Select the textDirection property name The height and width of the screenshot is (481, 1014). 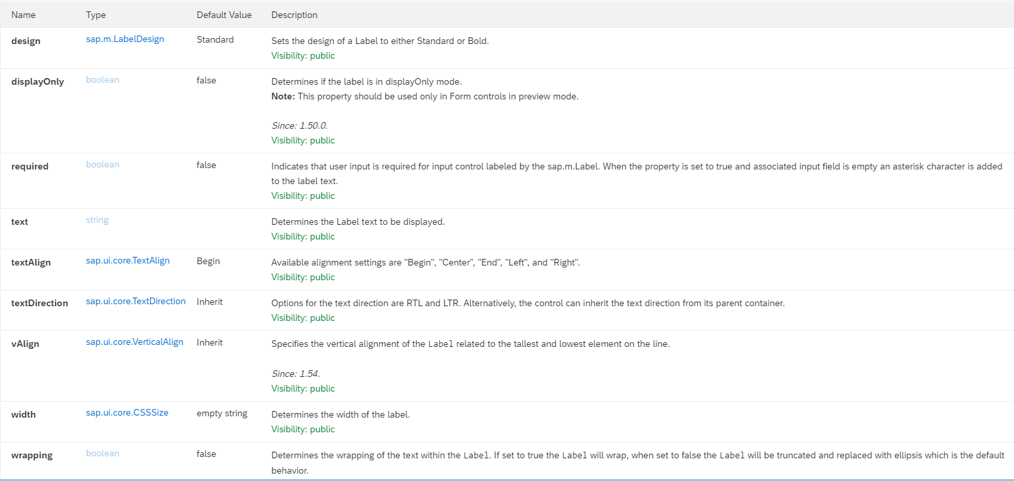click(40, 303)
